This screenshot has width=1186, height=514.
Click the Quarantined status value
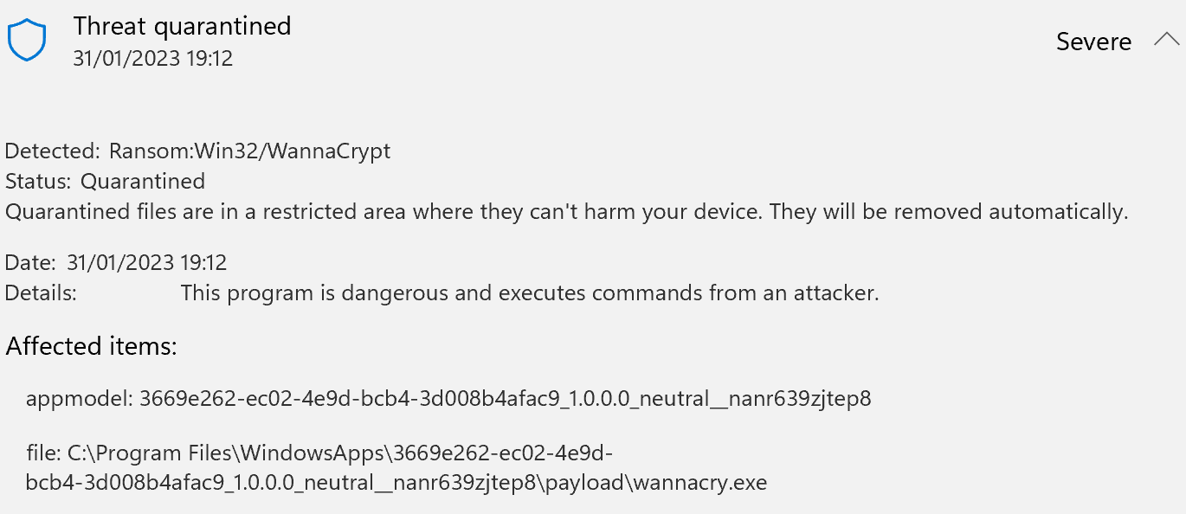tap(143, 181)
